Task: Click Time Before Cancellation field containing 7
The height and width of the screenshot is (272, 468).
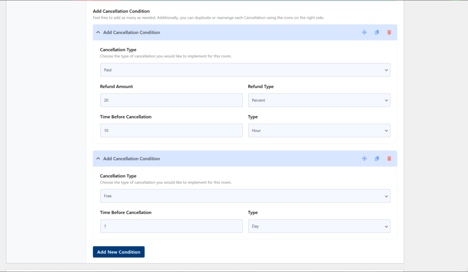Action: [171, 226]
